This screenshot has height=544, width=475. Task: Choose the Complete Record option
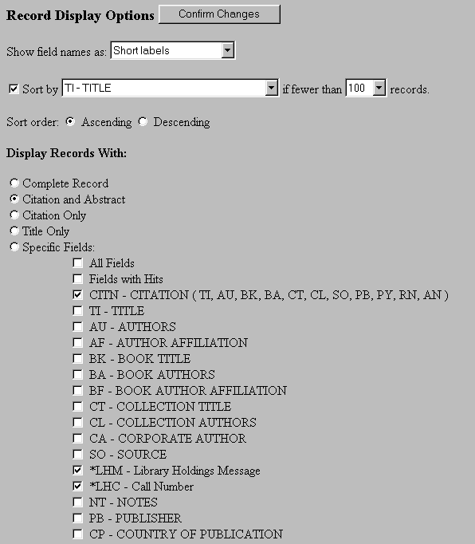pyautogui.click(x=14, y=183)
